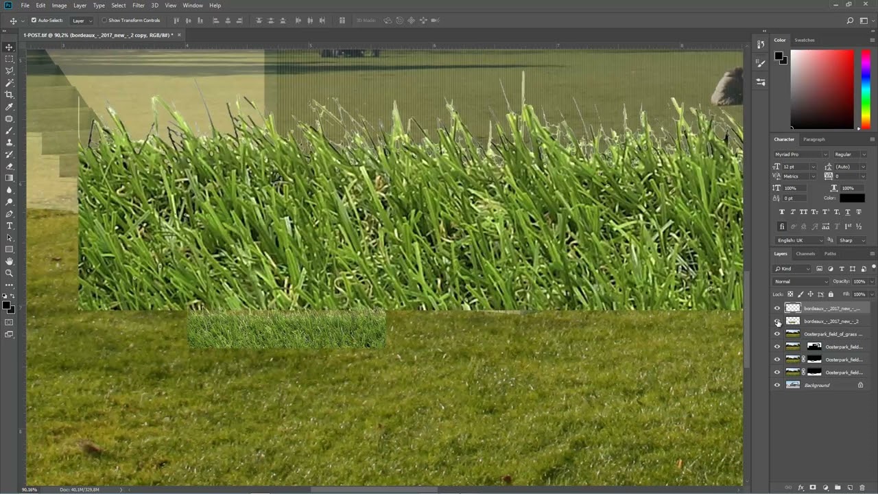Open the Sharp anti-aliasing dropdown
The height and width of the screenshot is (494, 878).
point(852,240)
